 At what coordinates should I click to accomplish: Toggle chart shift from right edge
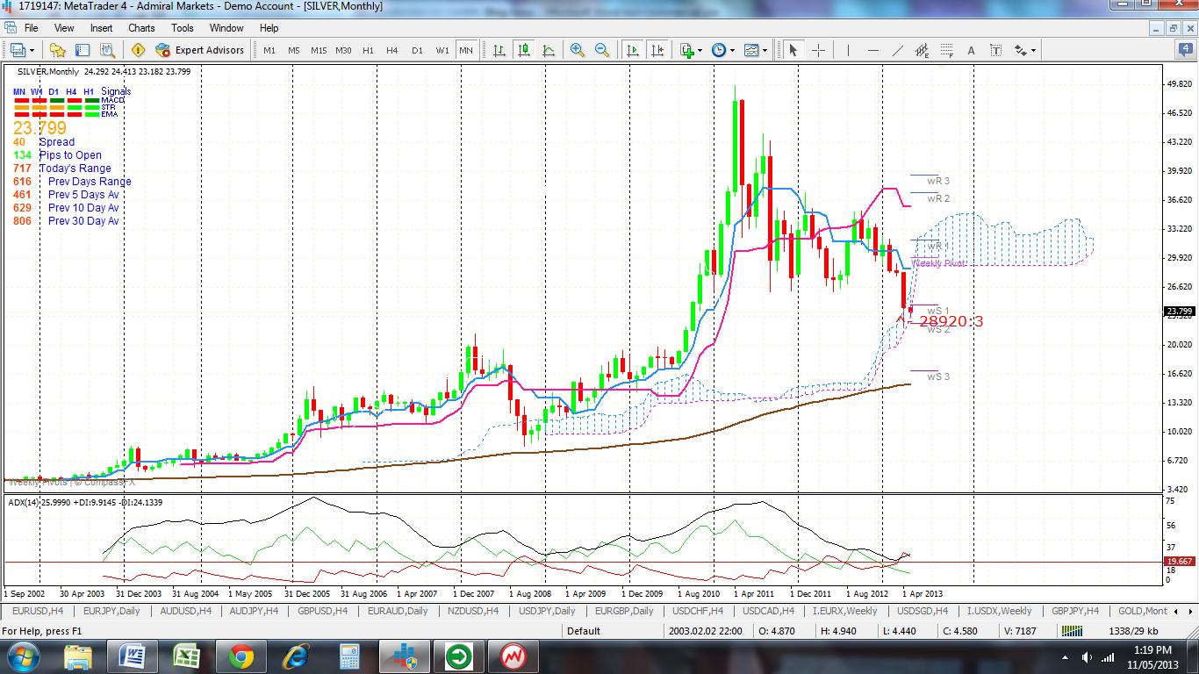click(x=657, y=50)
